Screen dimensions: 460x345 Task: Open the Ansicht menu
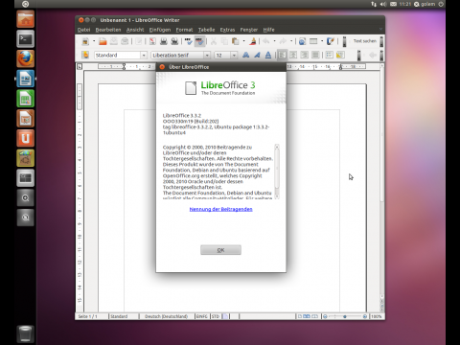pos(135,30)
